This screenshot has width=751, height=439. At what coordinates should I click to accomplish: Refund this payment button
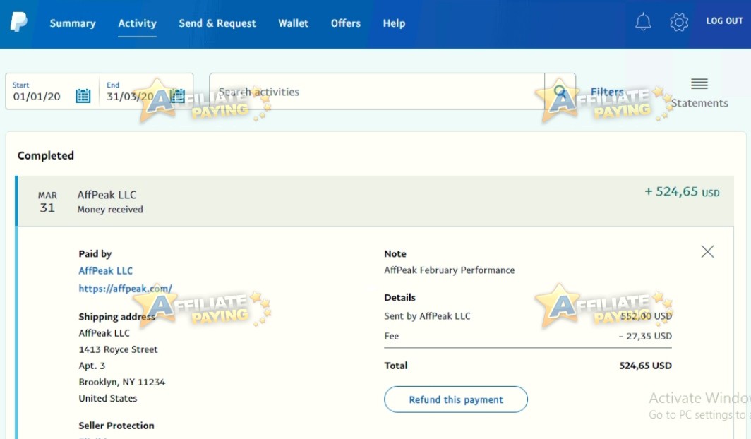coord(455,399)
